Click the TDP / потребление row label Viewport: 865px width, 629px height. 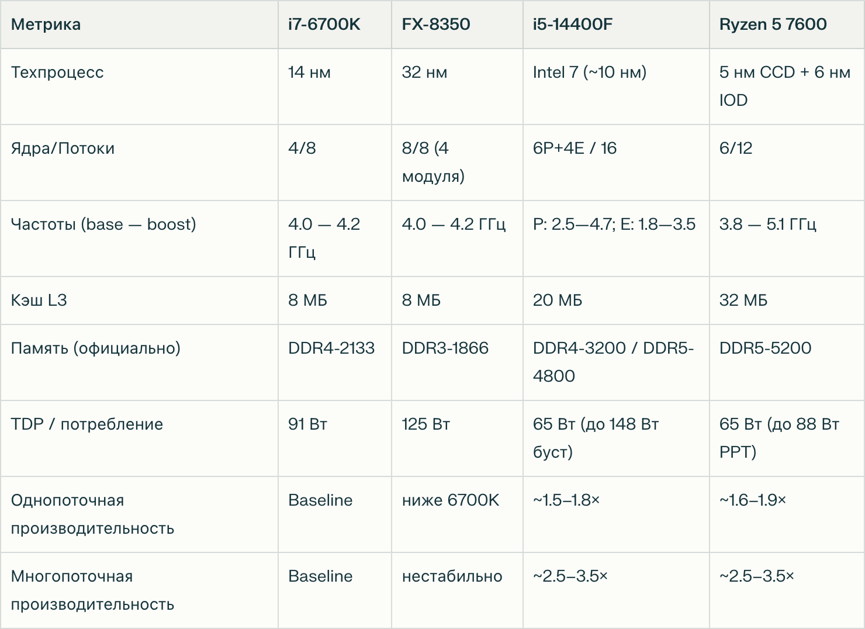click(x=86, y=424)
